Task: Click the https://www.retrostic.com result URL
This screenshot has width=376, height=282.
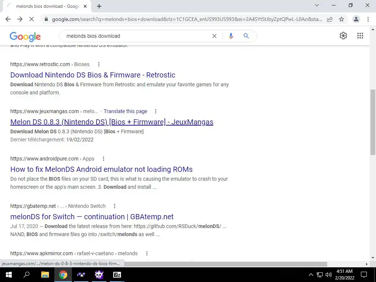Action: 40,64
